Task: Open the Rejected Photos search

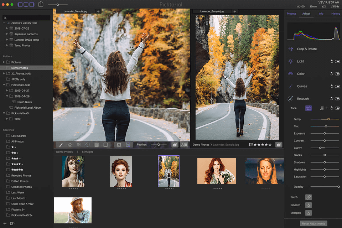Action: click(x=21, y=175)
